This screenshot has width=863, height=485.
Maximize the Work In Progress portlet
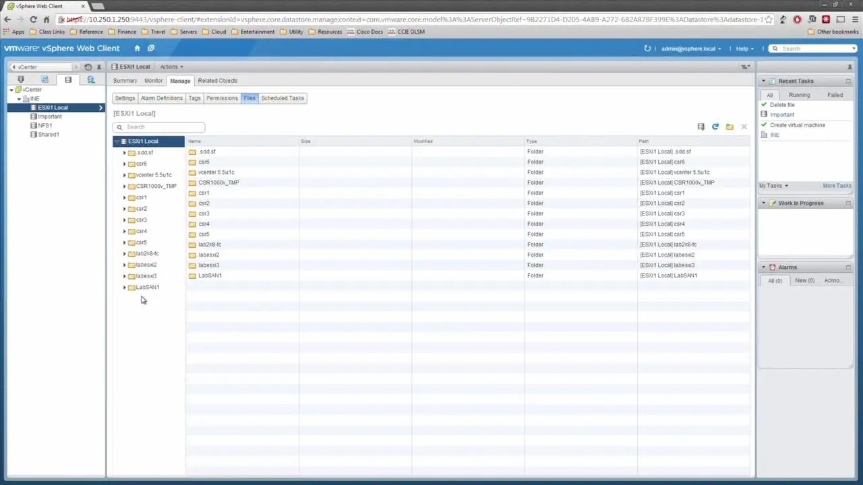click(848, 203)
